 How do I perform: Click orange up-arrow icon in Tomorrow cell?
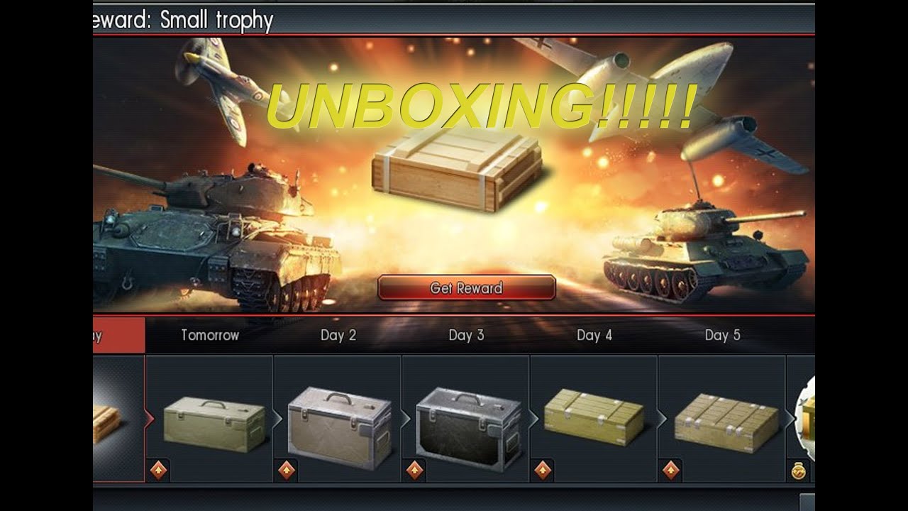pos(158,470)
